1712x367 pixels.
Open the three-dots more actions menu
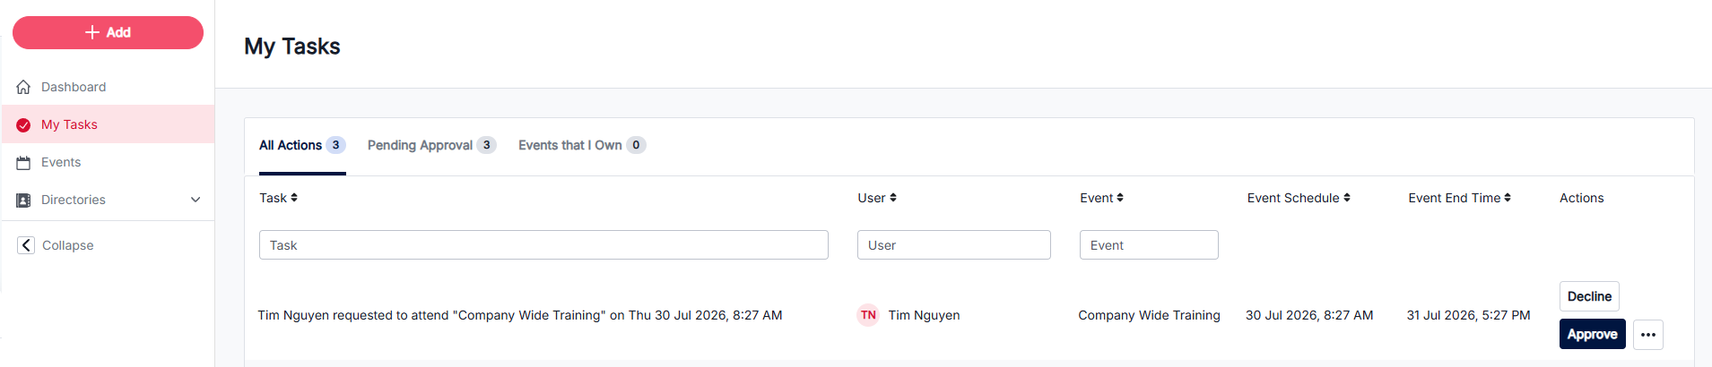(x=1648, y=335)
